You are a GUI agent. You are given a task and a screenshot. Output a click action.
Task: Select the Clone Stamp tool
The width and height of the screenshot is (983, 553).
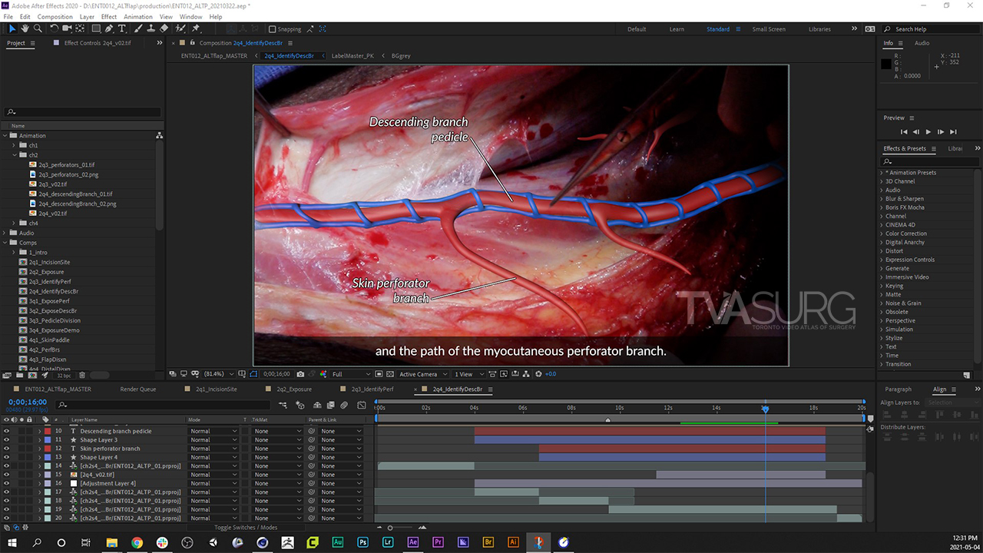coord(151,28)
